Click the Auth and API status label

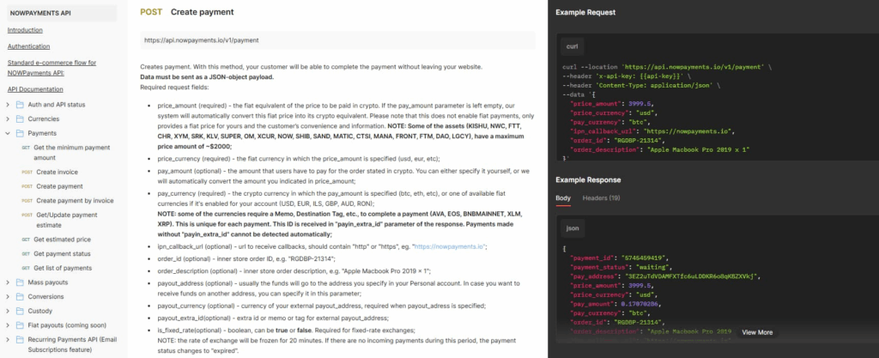57,105
